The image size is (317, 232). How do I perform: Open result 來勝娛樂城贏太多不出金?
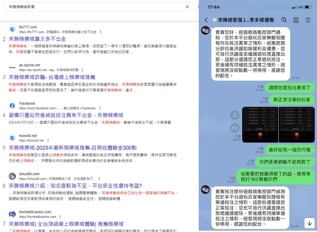37,39
